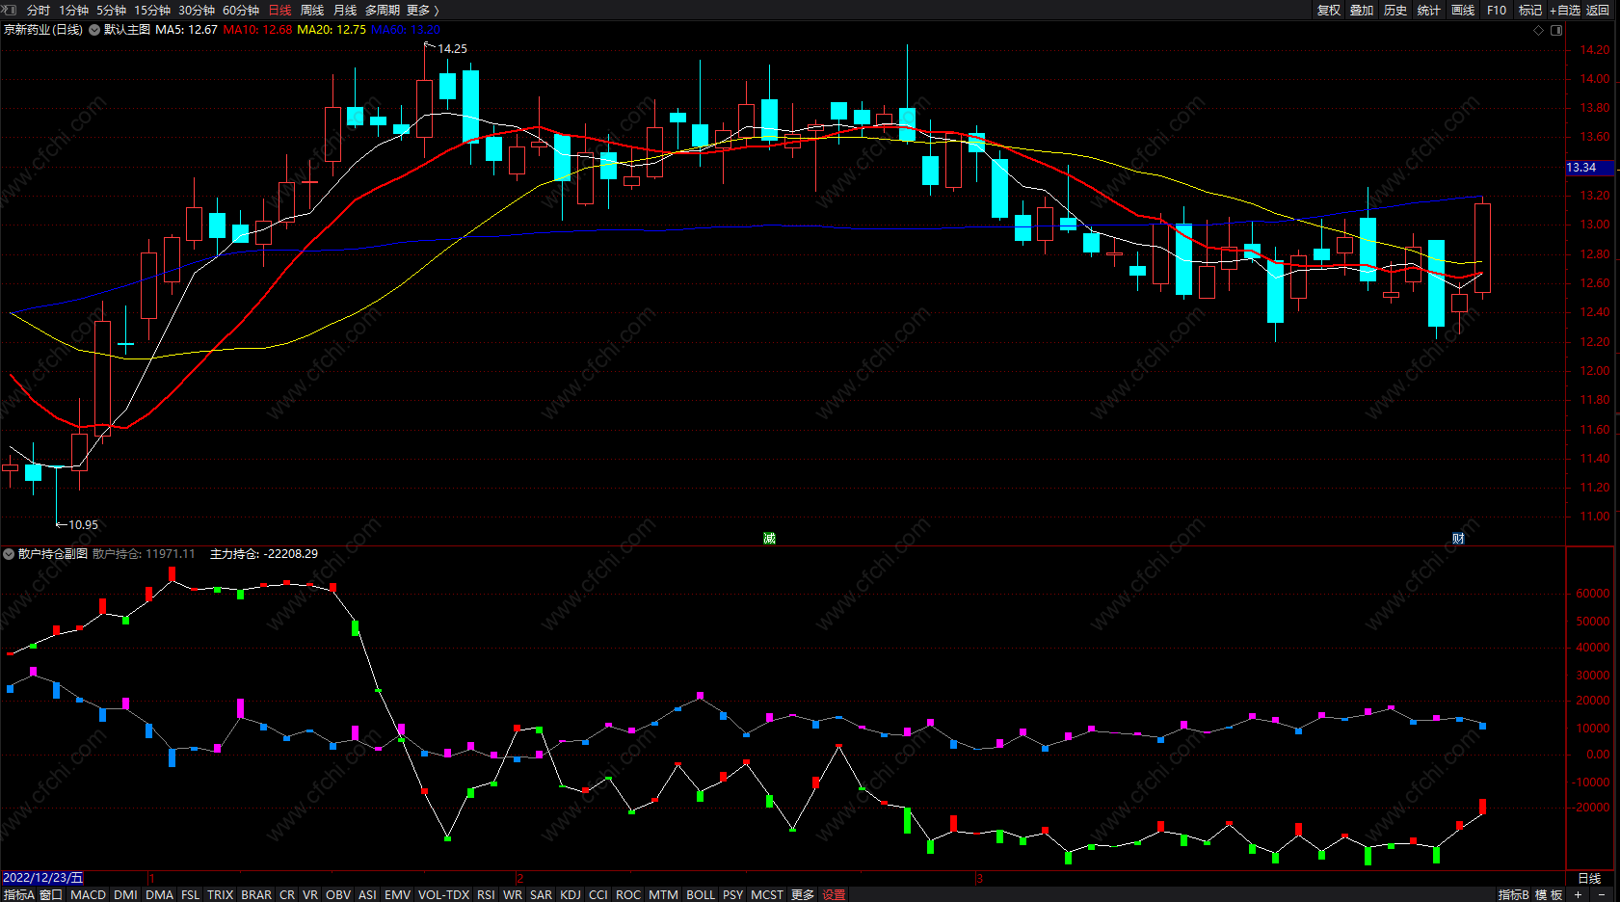Open the 多周期 multi-period view
This screenshot has height=902, width=1620.
(x=383, y=10)
